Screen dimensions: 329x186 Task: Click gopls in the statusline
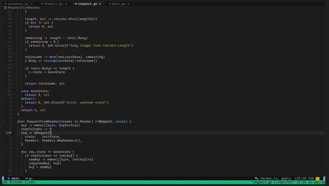pyautogui.click(x=286, y=178)
